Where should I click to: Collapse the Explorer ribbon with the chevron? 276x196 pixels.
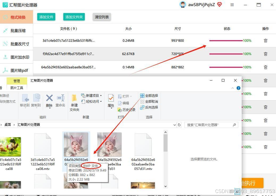pyautogui.click(x=233, y=88)
